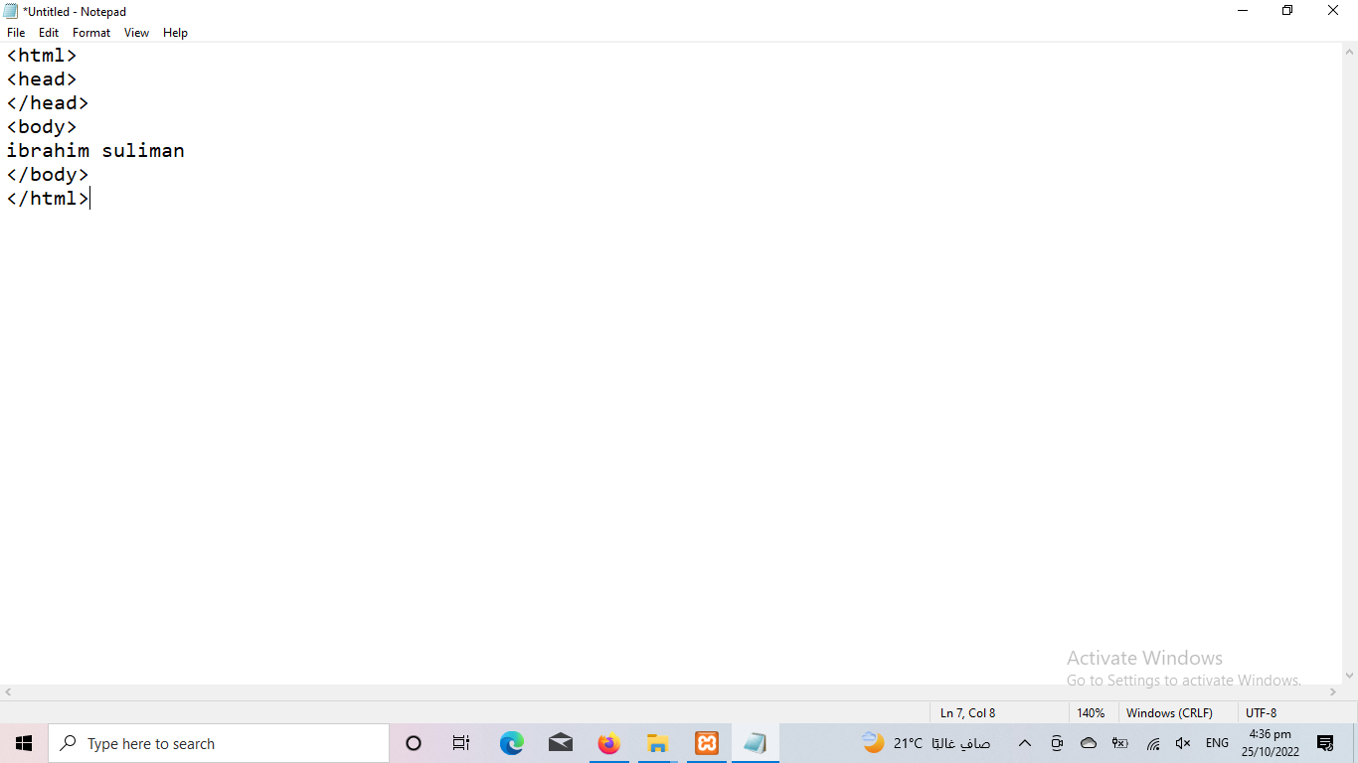
Task: Click the Cortana circle icon
Action: (x=414, y=743)
